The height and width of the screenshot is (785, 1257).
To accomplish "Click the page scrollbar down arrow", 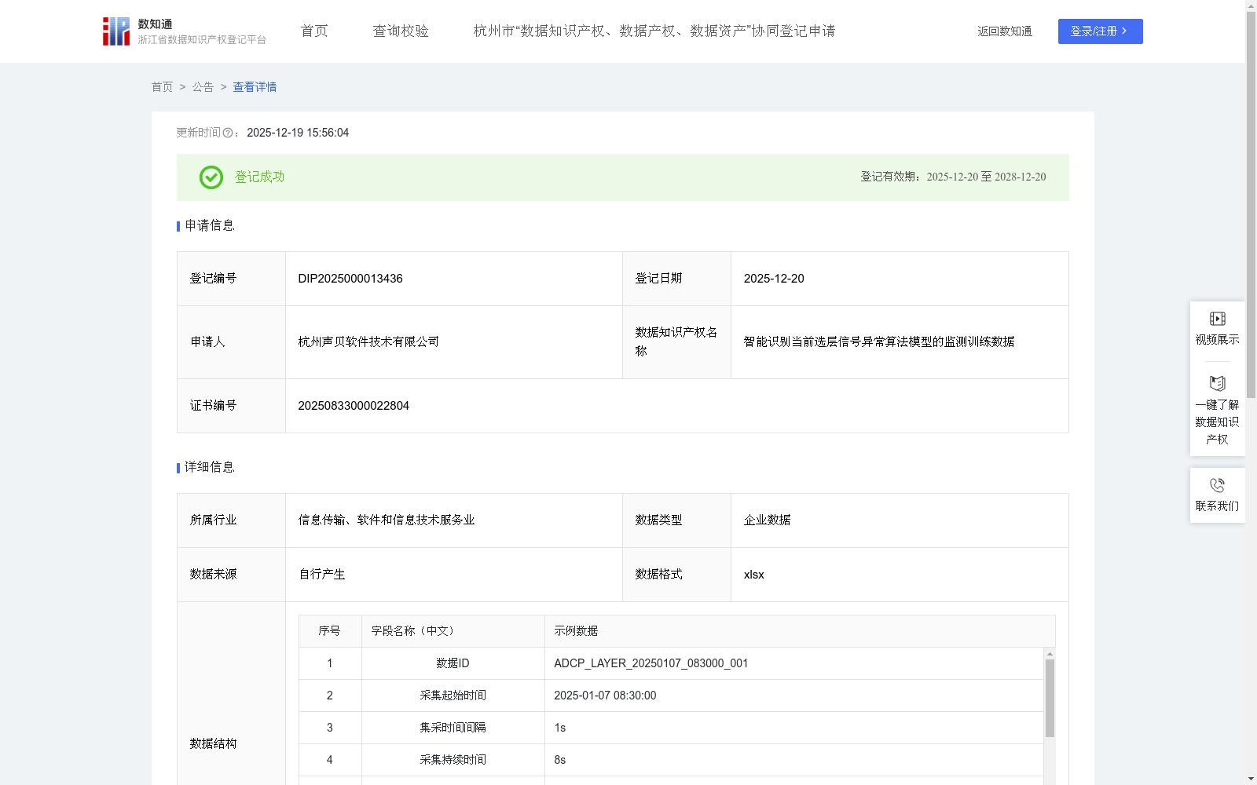I will coord(1251,779).
